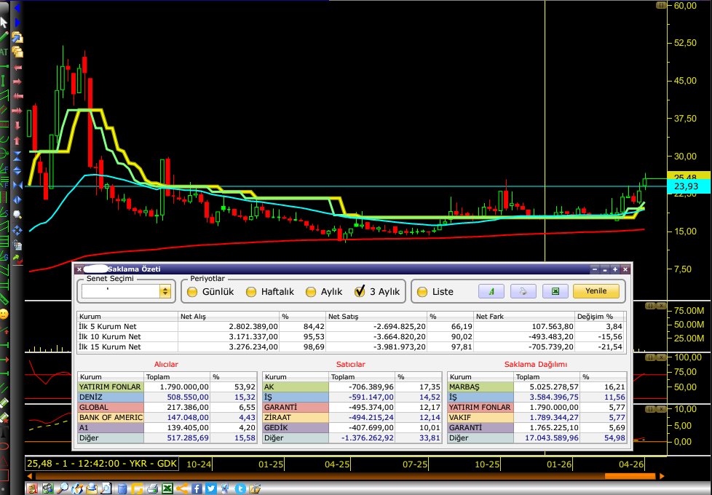Image resolution: width=712 pixels, height=495 pixels.
Task: Close the volume indicator sub-panel
Action: click(x=661, y=306)
